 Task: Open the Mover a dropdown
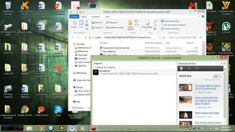[x=97, y=22]
